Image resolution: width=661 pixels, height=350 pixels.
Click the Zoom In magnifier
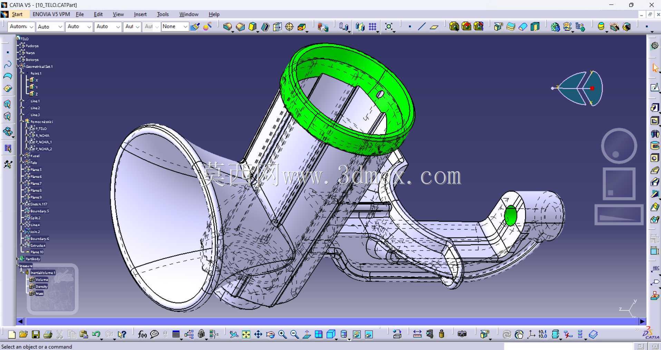(282, 334)
